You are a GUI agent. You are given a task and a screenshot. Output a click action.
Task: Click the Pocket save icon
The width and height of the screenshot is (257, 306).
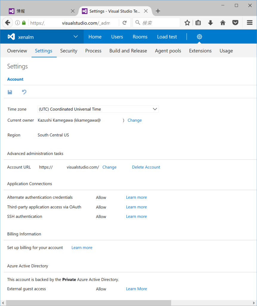point(235,23)
